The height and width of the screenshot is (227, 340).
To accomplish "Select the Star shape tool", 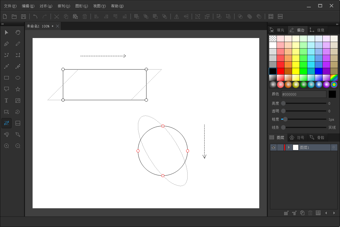I will [18, 89].
